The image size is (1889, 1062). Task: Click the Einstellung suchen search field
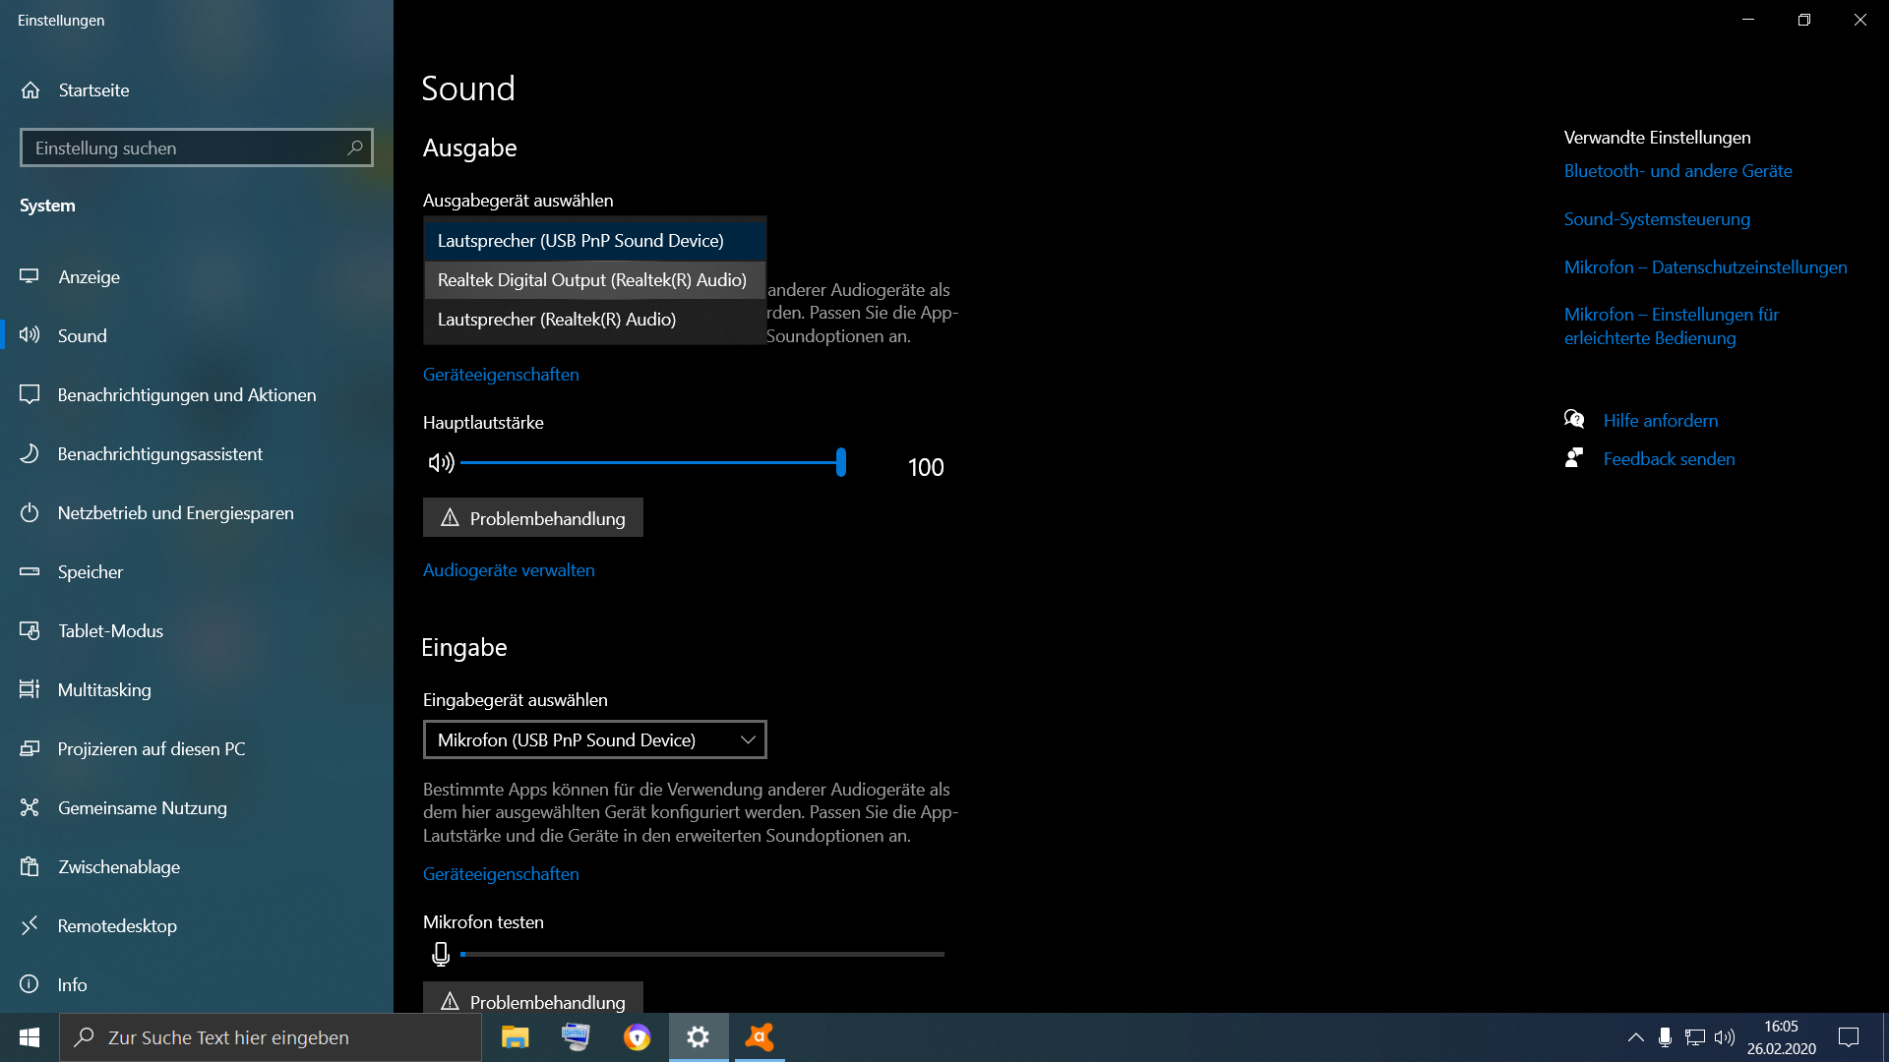187,148
